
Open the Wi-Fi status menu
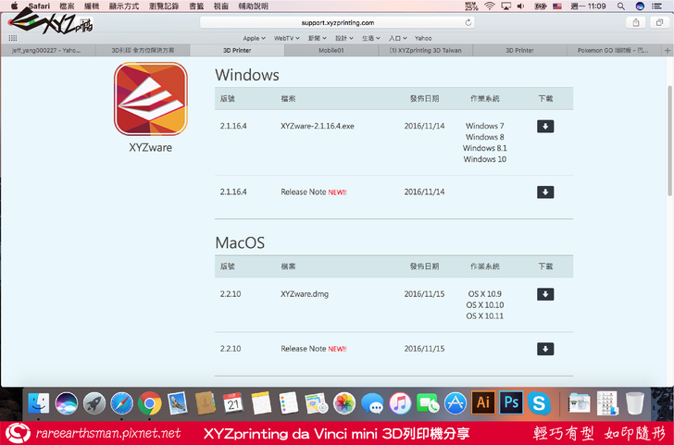click(x=489, y=6)
